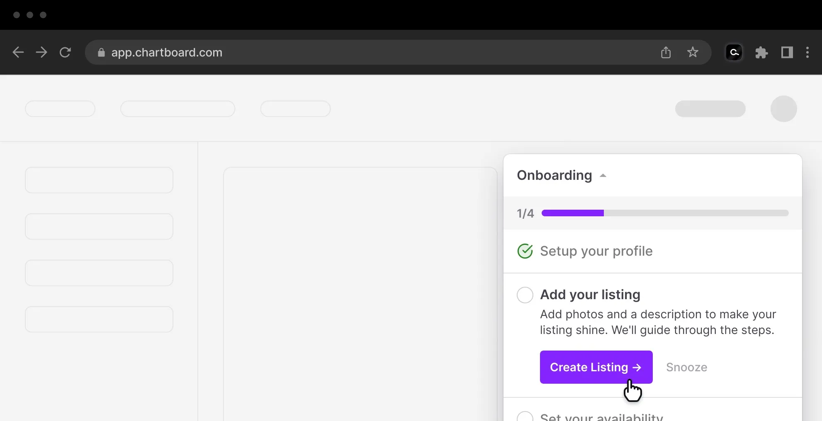Check the green Setup your profile checkmark
Image resolution: width=822 pixels, height=421 pixels.
coord(525,251)
